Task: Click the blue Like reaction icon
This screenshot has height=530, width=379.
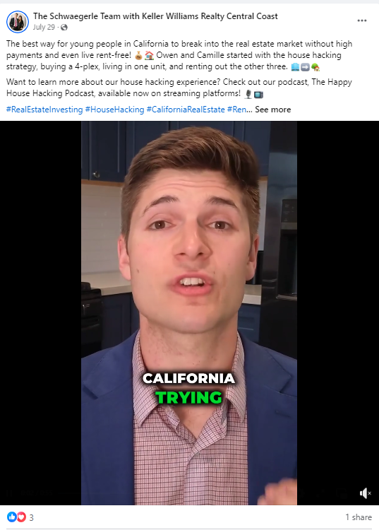Action: 12,517
